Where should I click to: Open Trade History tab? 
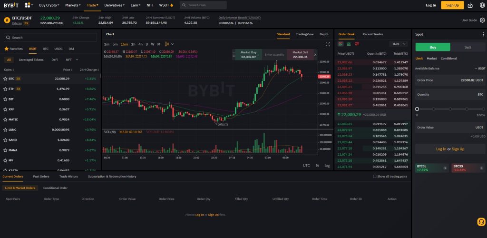68,177
